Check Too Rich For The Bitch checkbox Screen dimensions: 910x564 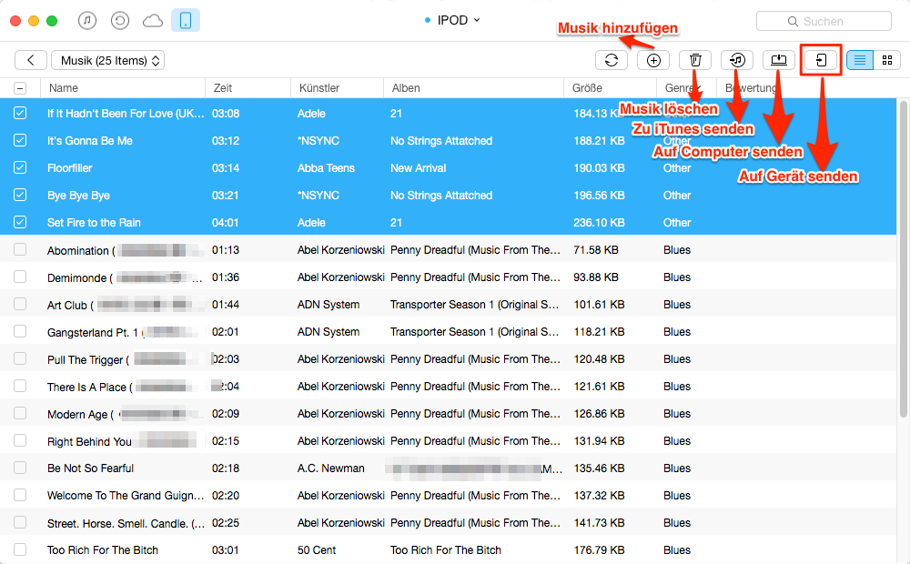[20, 549]
